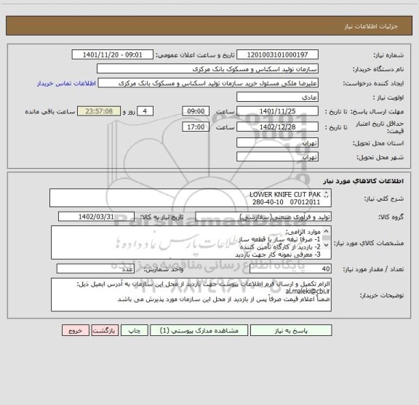Click label 'مشخصات کالای مورد نیاز:'

point(369,243)
